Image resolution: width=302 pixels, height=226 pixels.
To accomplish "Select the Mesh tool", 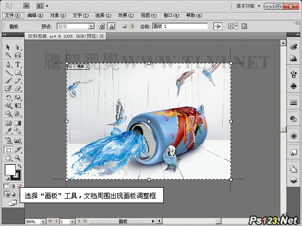I will pos(8,123).
